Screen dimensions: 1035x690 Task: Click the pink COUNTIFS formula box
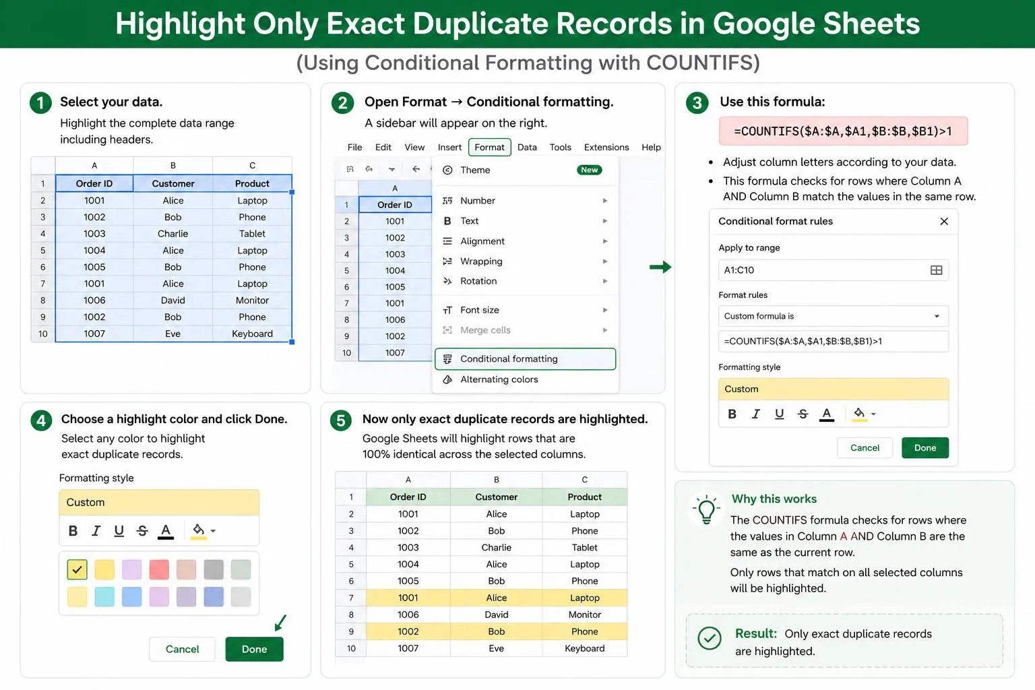point(844,131)
